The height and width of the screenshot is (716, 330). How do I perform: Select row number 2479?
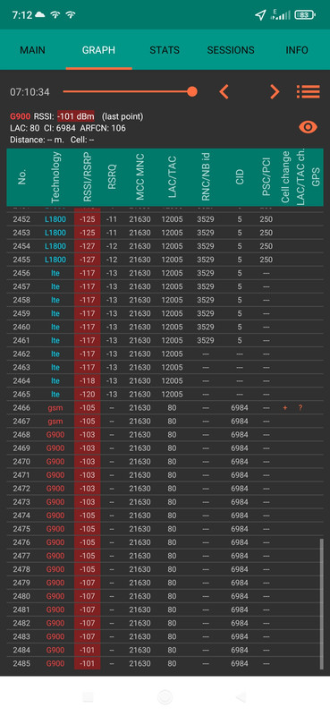point(165,583)
